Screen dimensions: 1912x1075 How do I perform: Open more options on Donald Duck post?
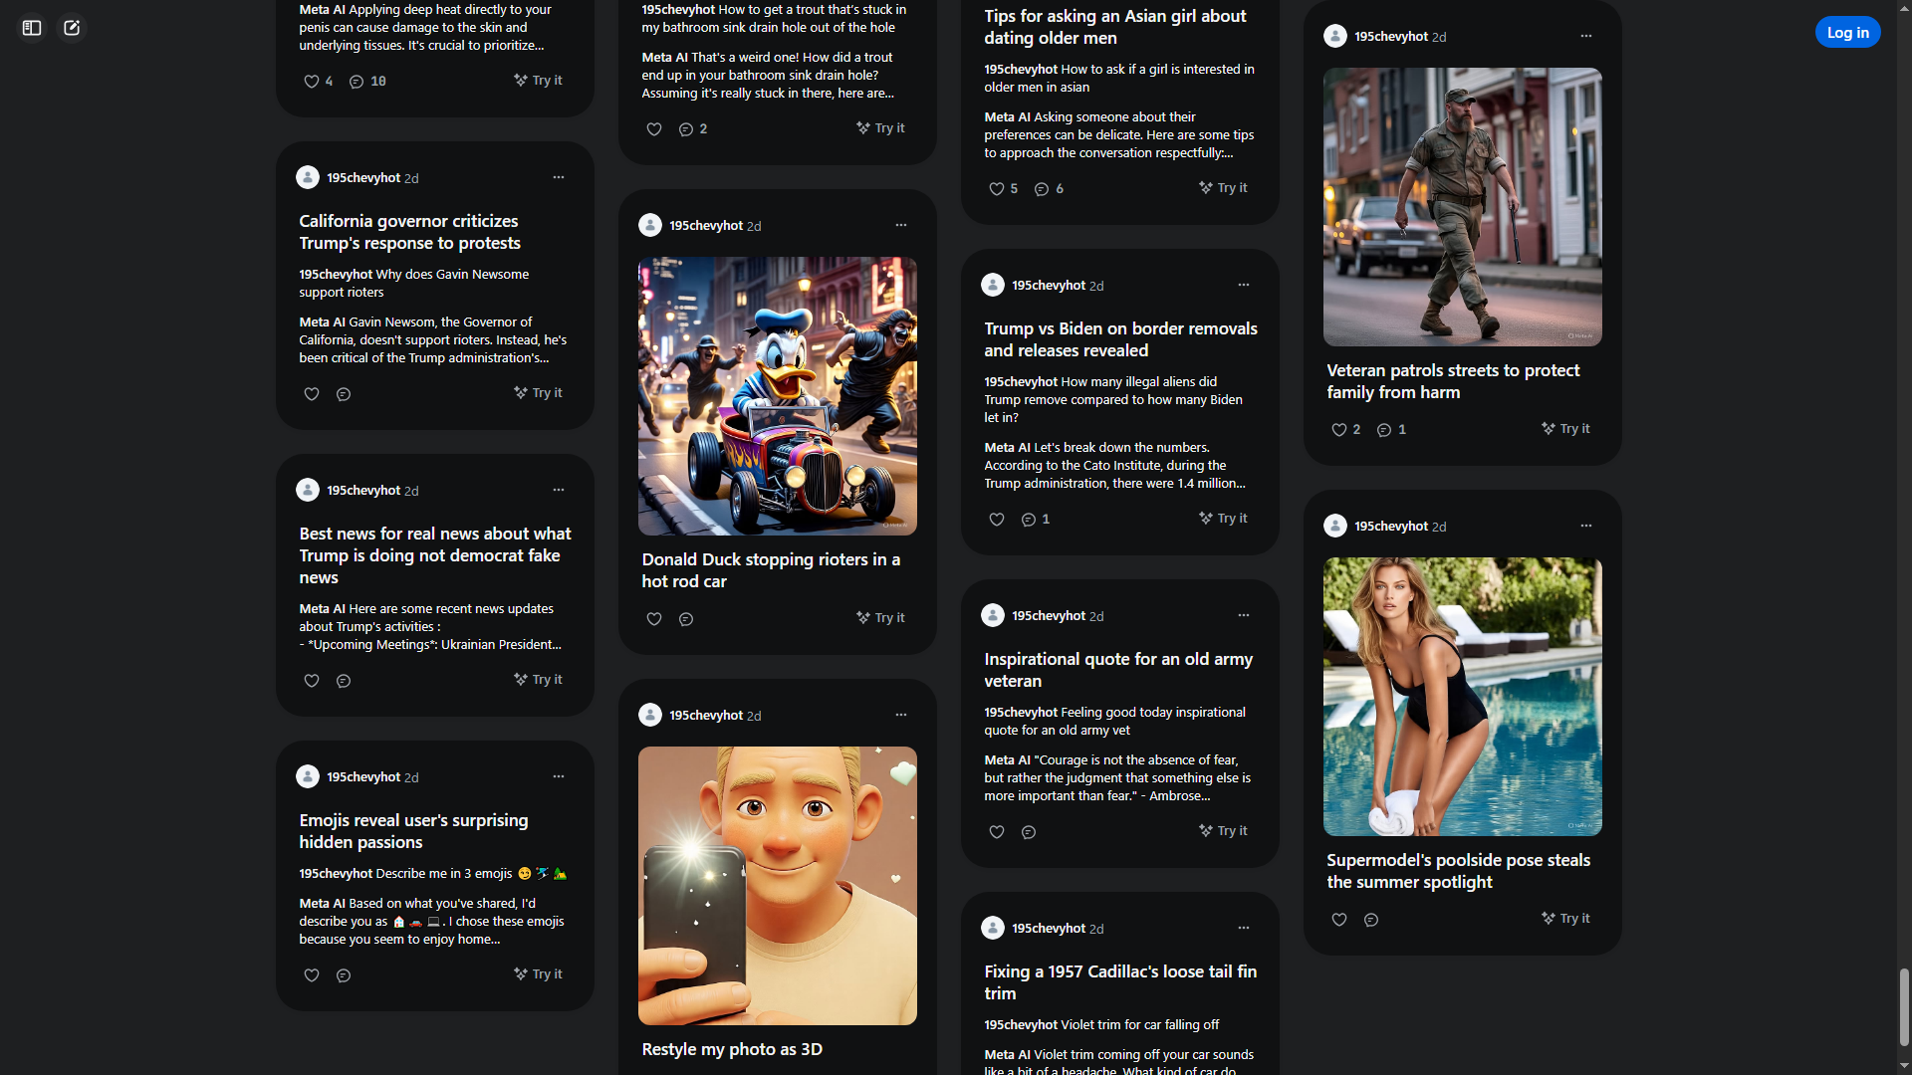click(901, 225)
